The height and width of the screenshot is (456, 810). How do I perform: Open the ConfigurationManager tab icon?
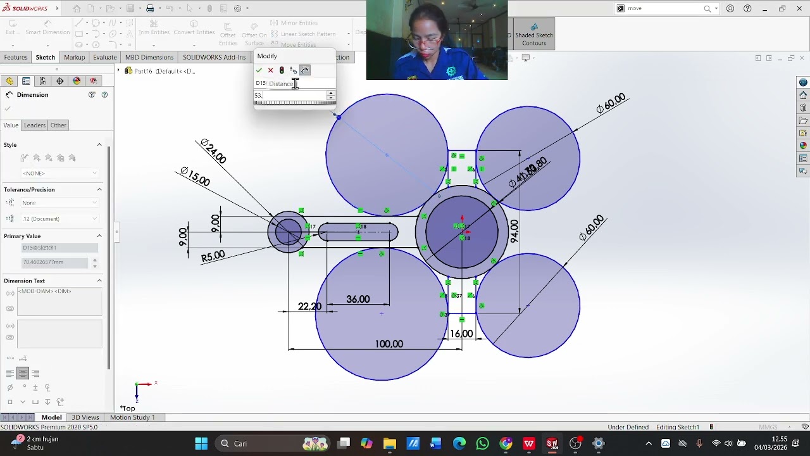click(43, 81)
